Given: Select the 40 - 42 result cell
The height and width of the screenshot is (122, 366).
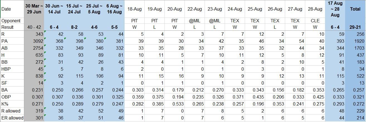Looking at the screenshot, I should (34, 27).
